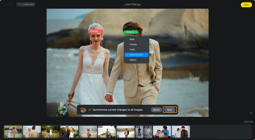Select thumbnail 2 in the filmstrip
255x140 pixels.
pos(32,132)
